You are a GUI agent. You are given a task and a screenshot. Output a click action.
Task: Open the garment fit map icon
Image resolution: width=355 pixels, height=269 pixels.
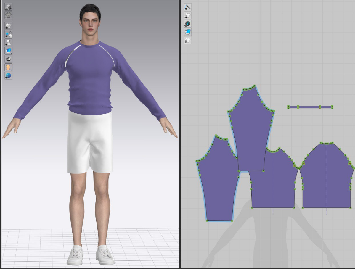pyautogui.click(x=8, y=15)
